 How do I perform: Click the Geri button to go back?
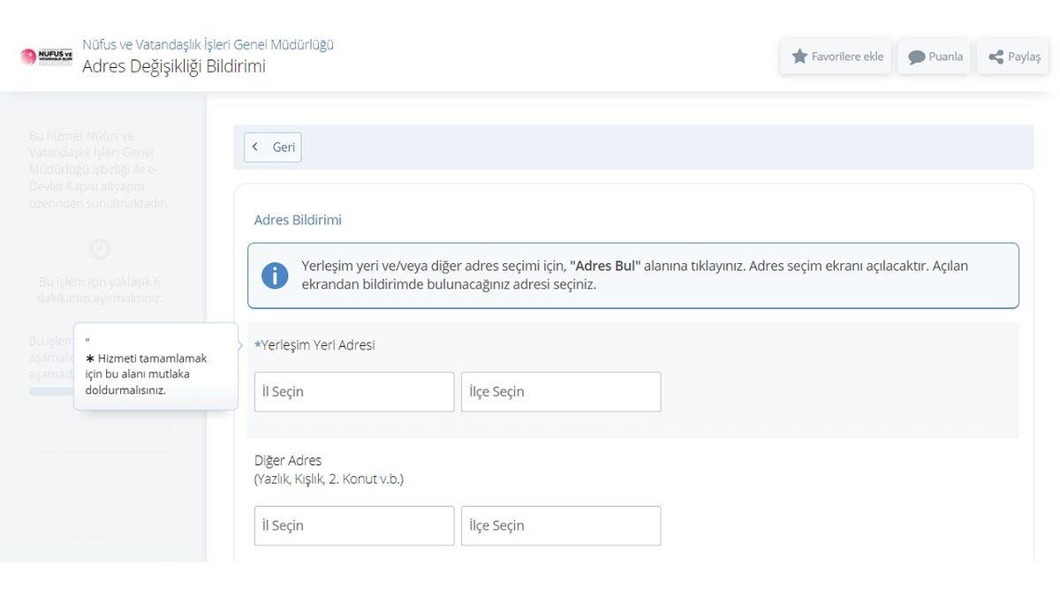click(272, 146)
